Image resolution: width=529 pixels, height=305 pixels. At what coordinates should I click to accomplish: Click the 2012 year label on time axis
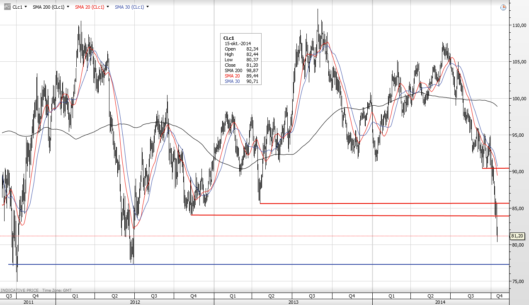pyautogui.click(x=135, y=302)
